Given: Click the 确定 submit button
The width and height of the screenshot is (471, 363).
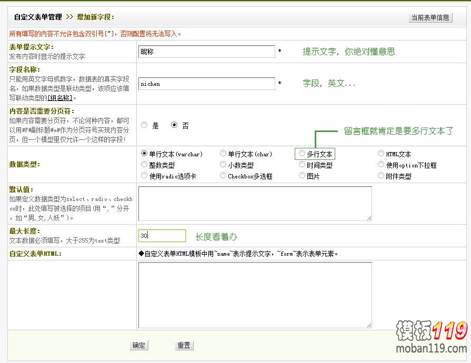Looking at the screenshot, I should [139, 345].
